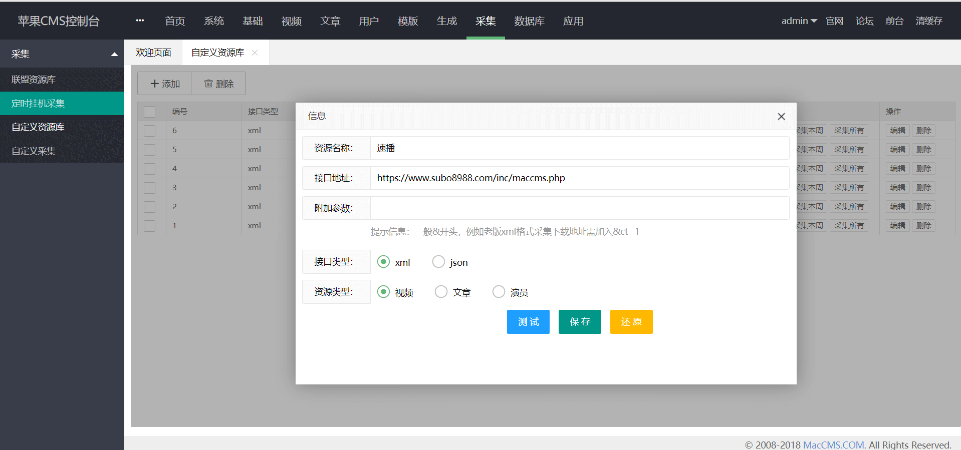Click the 附加参数 input field
Screen dimensions: 961x450
(579, 208)
